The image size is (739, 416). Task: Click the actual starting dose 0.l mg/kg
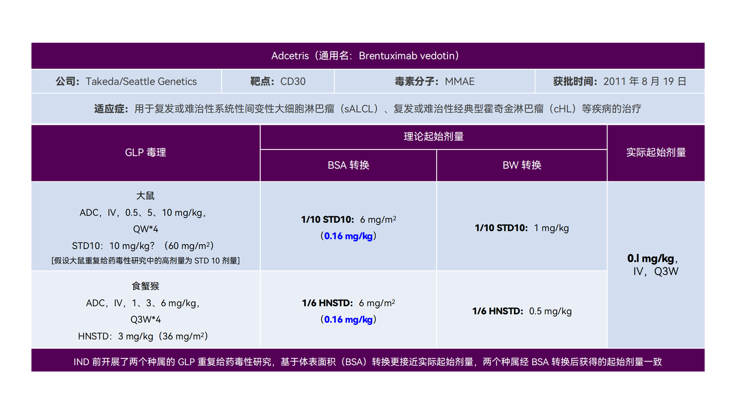point(651,258)
